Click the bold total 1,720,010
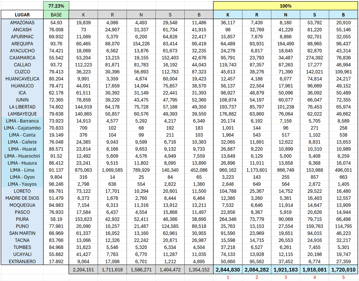 343,270
